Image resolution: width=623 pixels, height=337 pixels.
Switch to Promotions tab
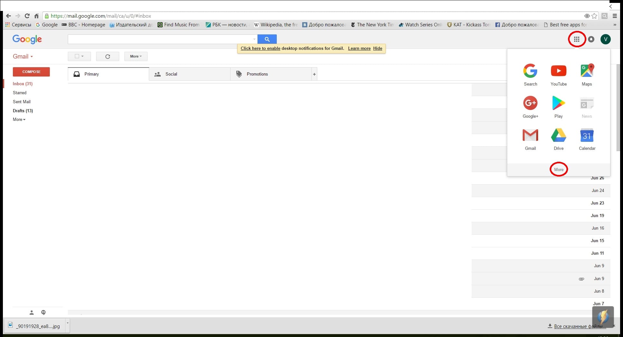pos(271,74)
